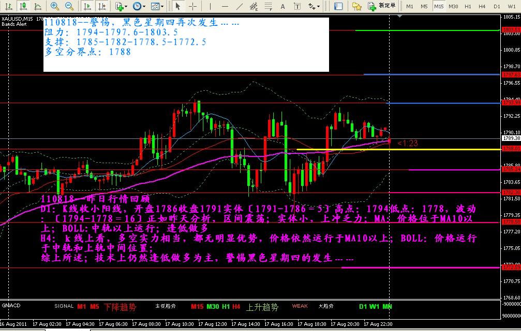Expand the indicators dropdown arrow
The width and height of the screenshot is (521, 331).
pos(126,6)
